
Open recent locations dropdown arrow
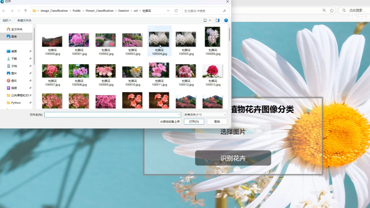click(19, 11)
